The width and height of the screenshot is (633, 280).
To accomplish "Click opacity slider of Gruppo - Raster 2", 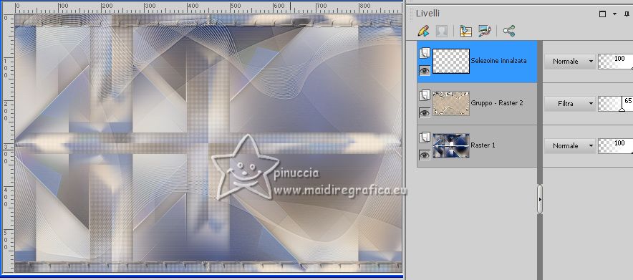I will coord(615,104).
